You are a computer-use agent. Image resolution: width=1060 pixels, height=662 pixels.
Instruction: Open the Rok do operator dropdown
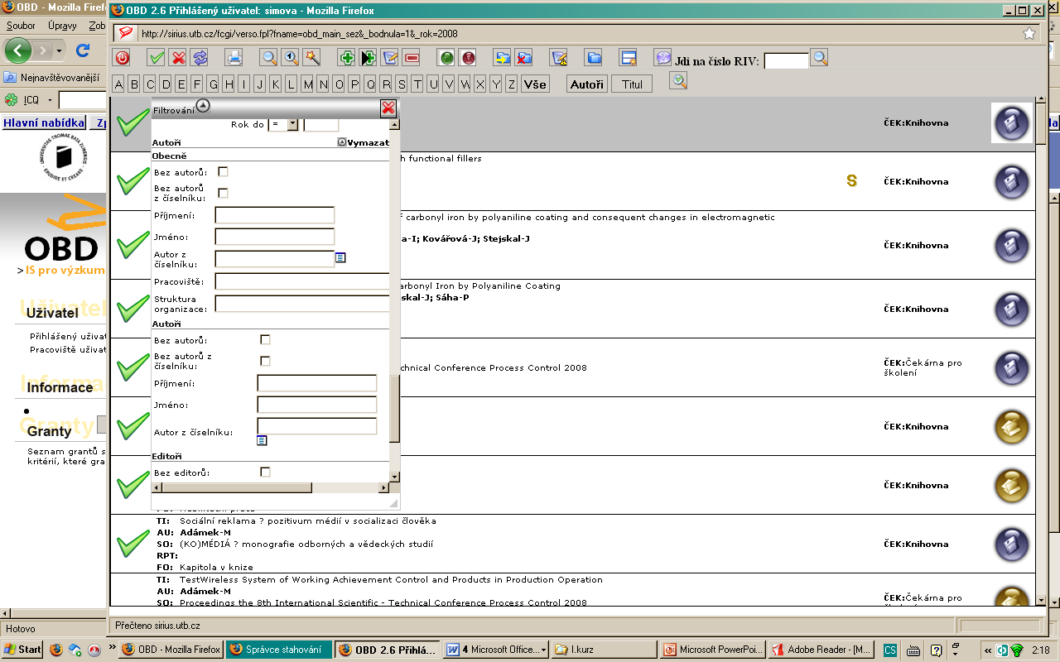point(291,124)
